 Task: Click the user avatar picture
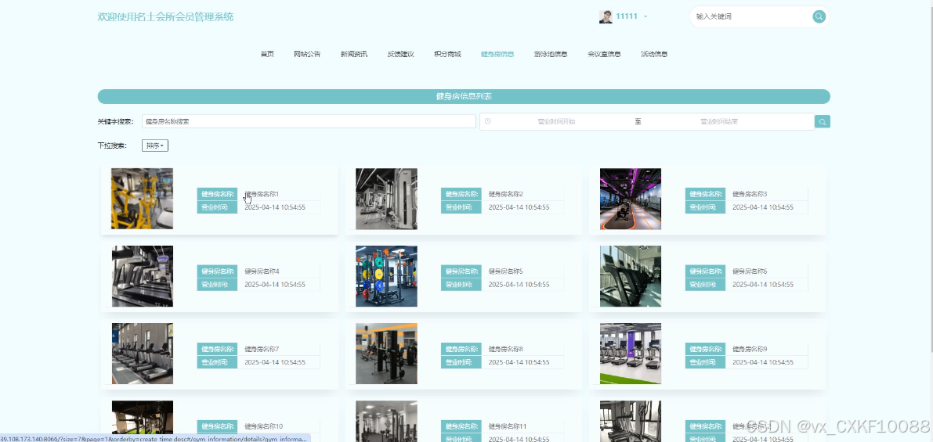click(x=606, y=16)
